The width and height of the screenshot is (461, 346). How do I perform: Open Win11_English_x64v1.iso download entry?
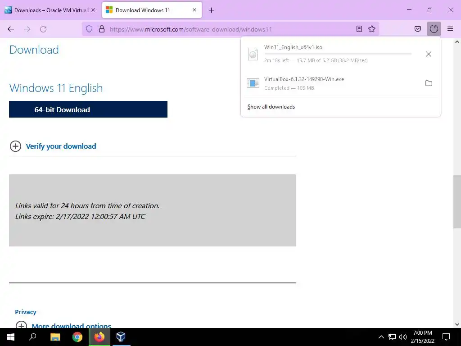click(332, 54)
